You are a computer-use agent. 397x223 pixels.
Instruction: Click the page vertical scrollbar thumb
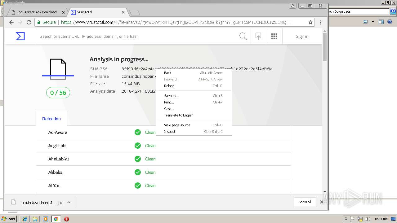point(325,46)
